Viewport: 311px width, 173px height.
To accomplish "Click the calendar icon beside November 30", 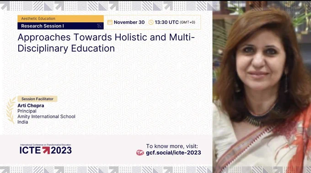I will [x=110, y=22].
